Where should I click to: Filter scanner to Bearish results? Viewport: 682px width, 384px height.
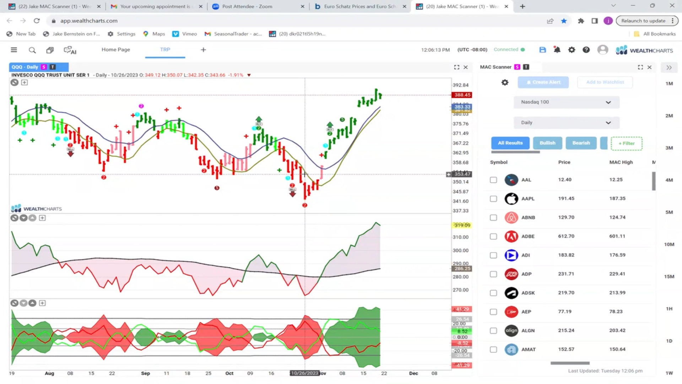(x=581, y=143)
